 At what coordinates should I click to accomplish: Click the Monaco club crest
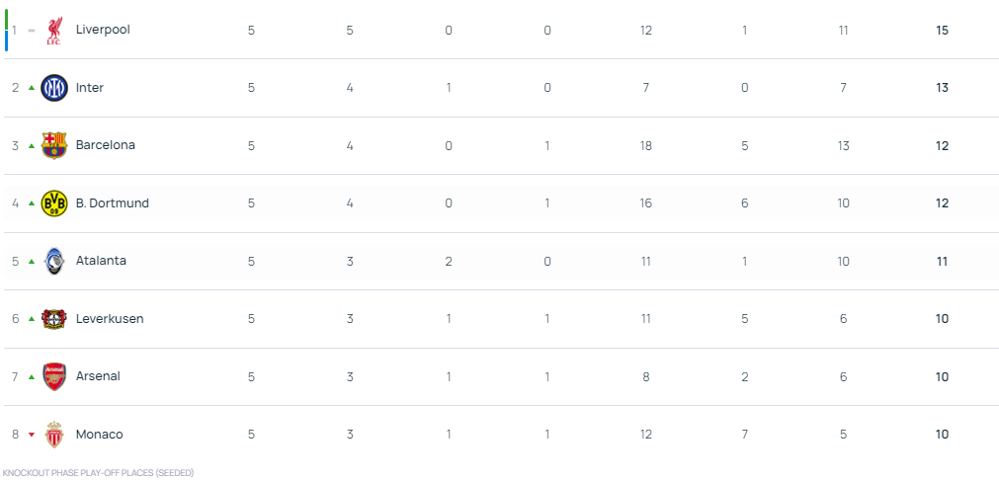pyautogui.click(x=54, y=435)
